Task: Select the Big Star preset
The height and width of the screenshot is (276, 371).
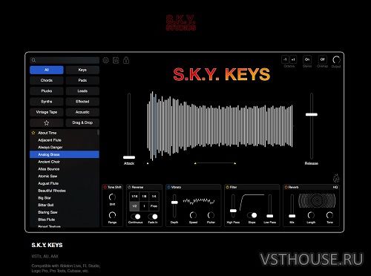Action: [65, 198]
